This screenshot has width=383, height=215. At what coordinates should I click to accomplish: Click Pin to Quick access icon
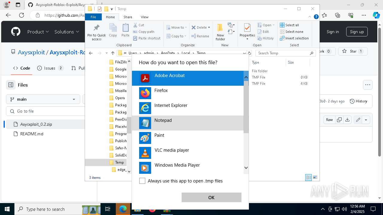(x=96, y=32)
